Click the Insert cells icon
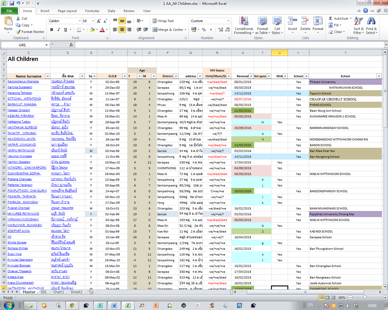Viewport: 388px width, 310px height. click(x=293, y=24)
